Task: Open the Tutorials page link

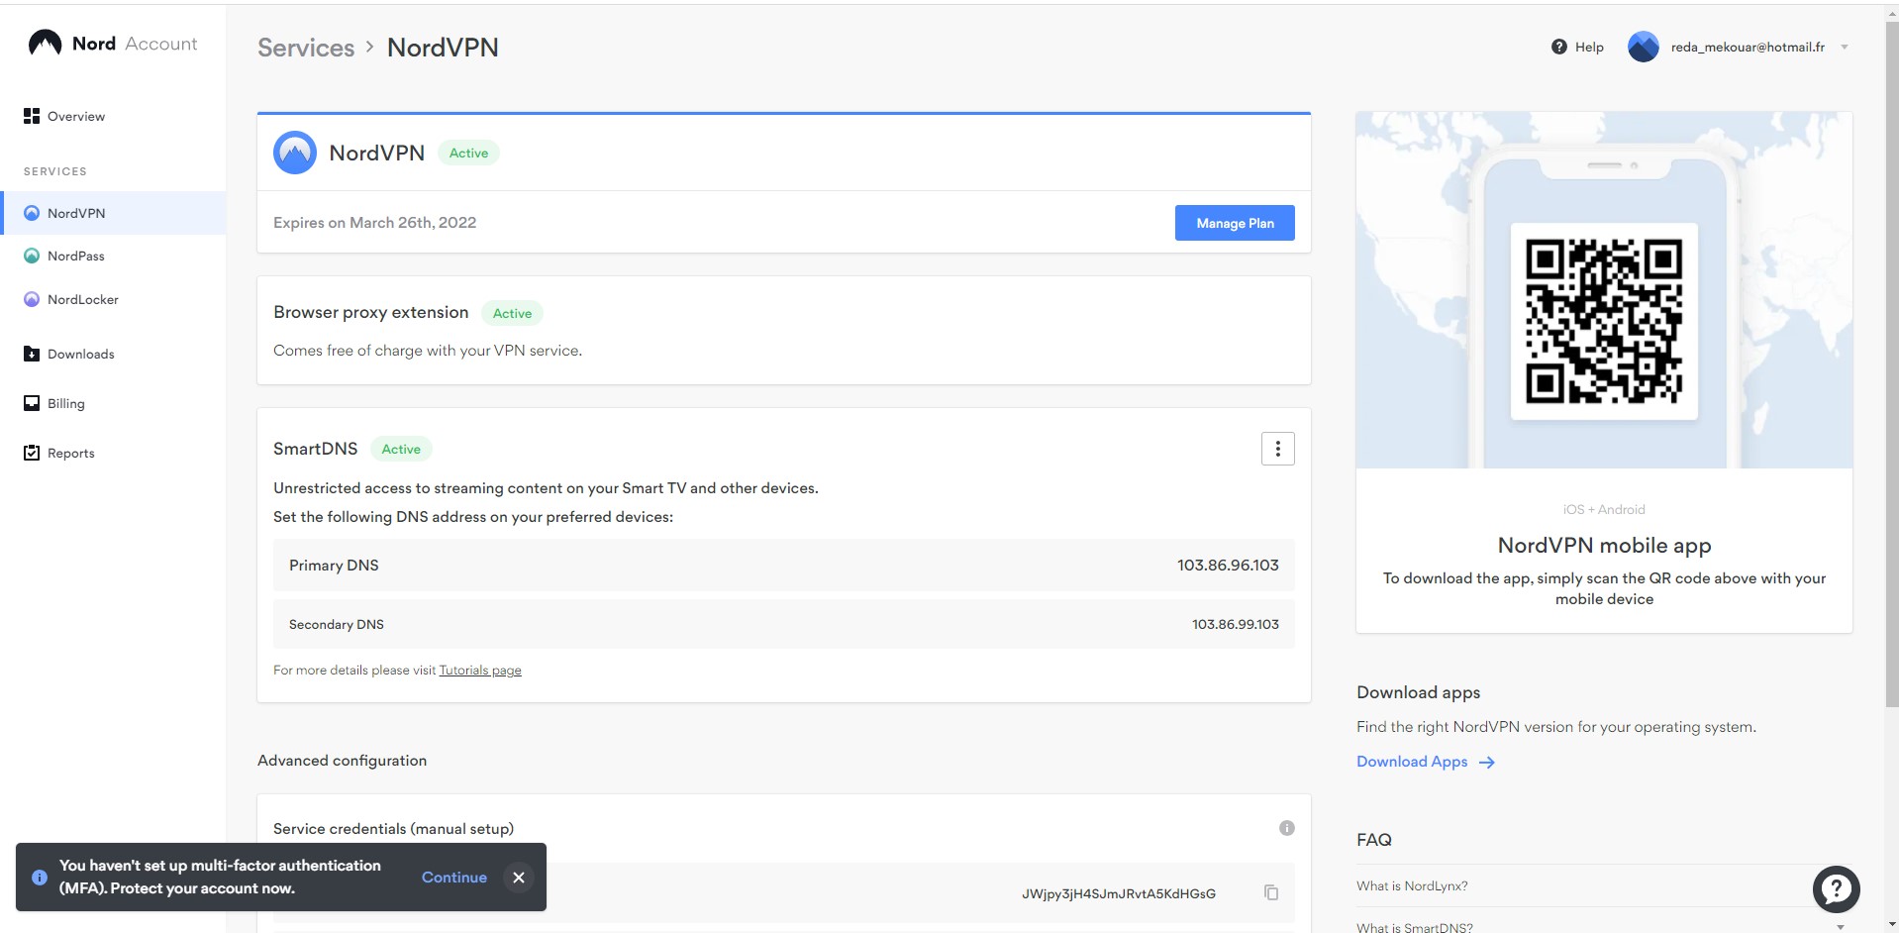Action: click(x=480, y=671)
